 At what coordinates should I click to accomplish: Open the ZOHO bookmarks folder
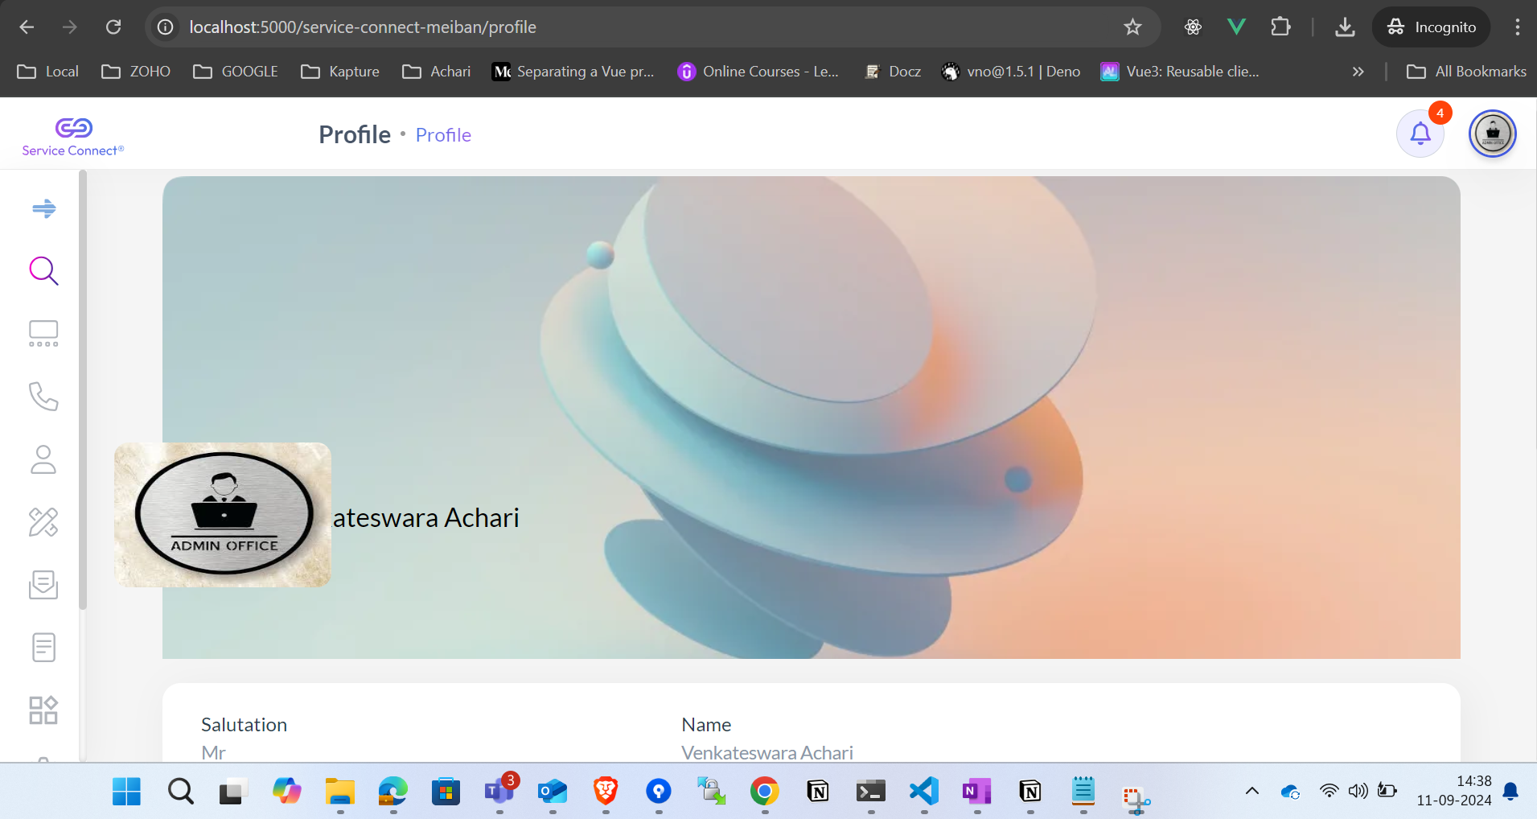coord(136,72)
